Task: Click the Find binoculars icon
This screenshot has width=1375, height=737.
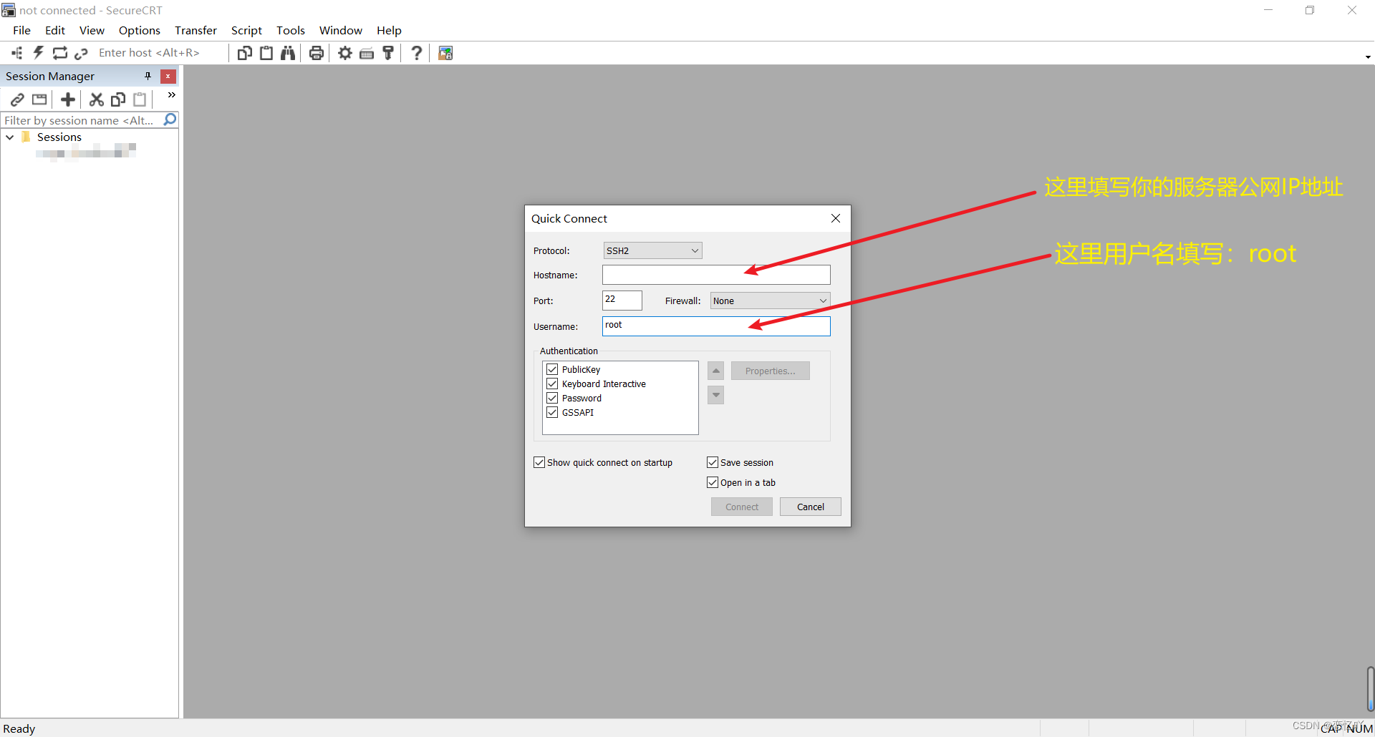Action: point(288,53)
